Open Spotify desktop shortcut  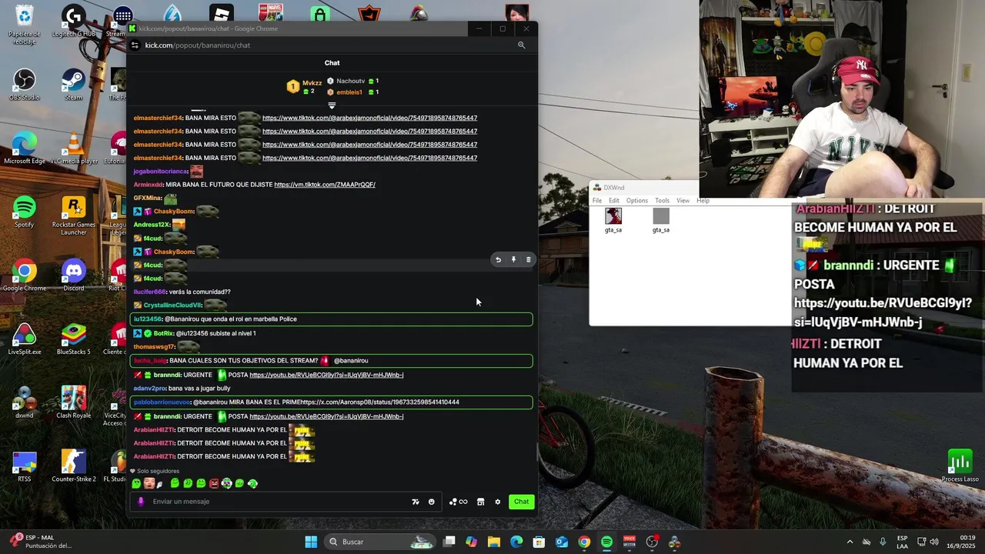pyautogui.click(x=24, y=212)
